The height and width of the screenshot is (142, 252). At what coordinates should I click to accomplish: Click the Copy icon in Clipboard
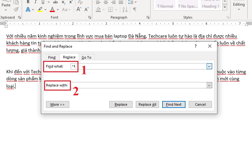[x=16, y=2]
